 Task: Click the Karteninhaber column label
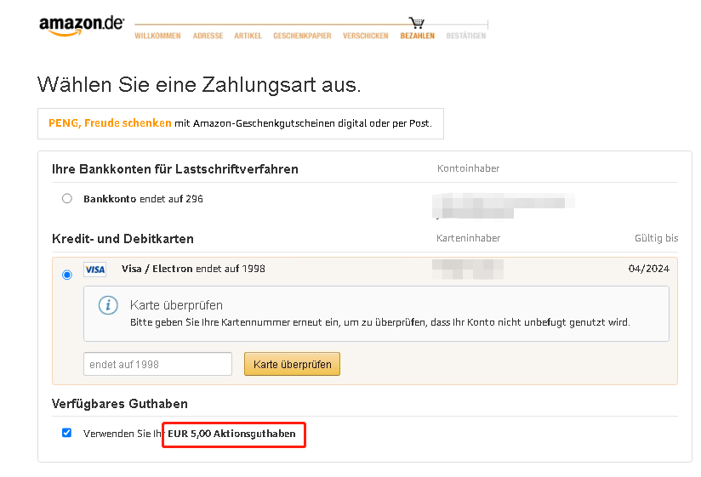[x=468, y=238]
